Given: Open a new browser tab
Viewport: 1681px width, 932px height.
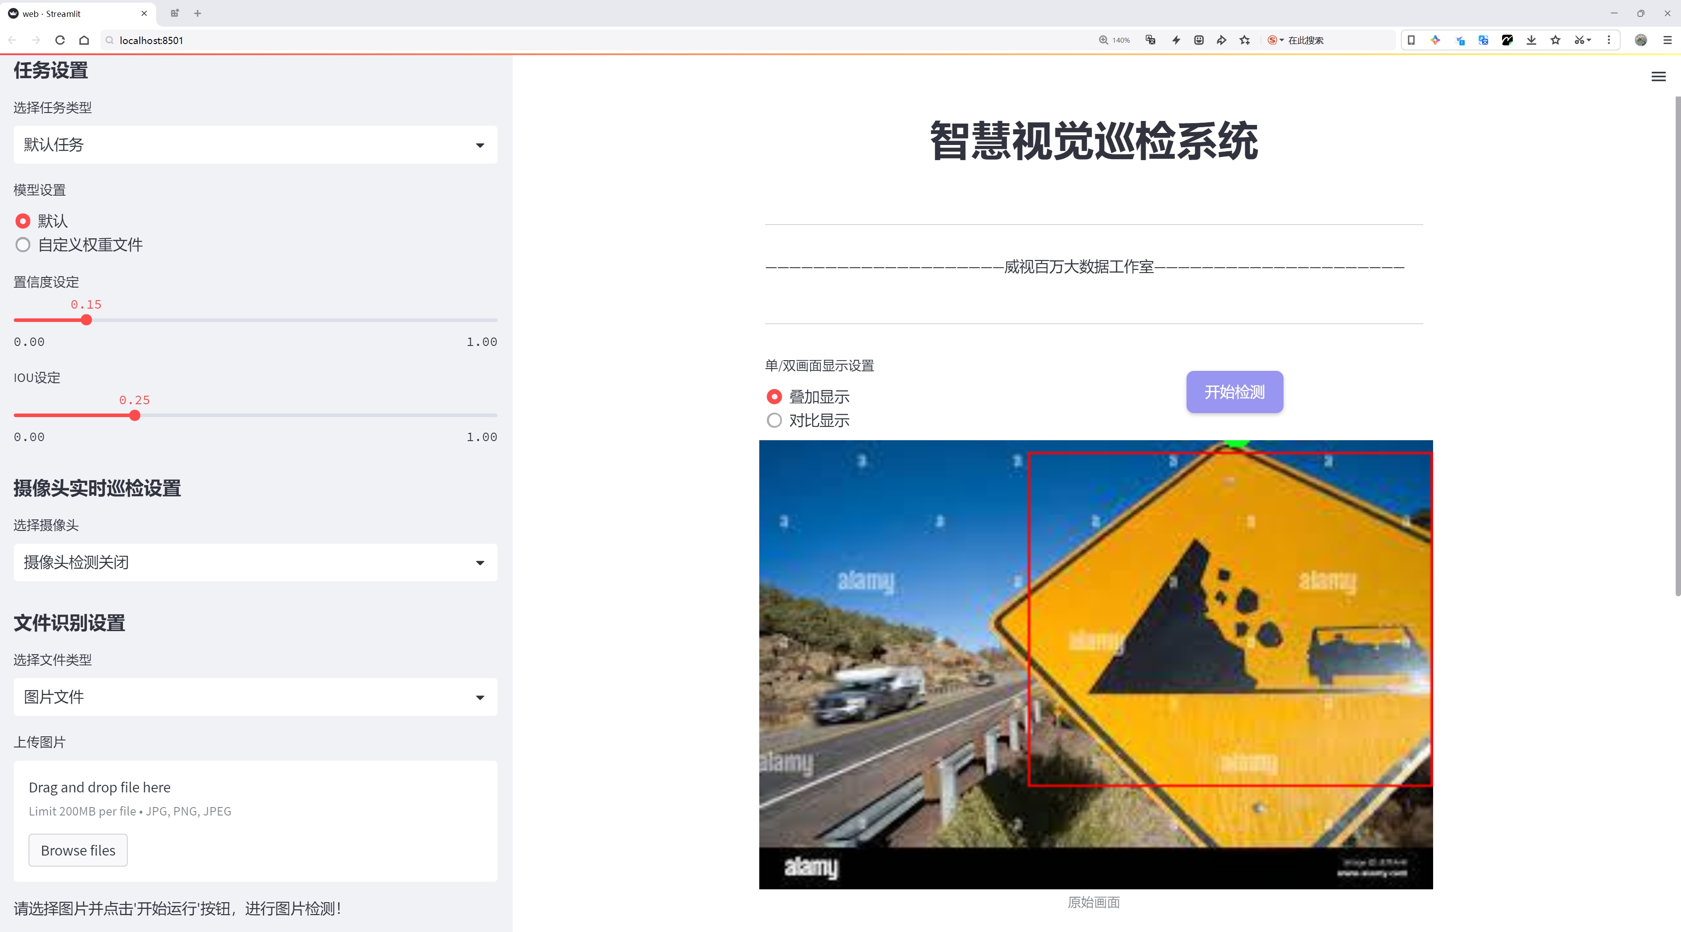Looking at the screenshot, I should point(198,13).
